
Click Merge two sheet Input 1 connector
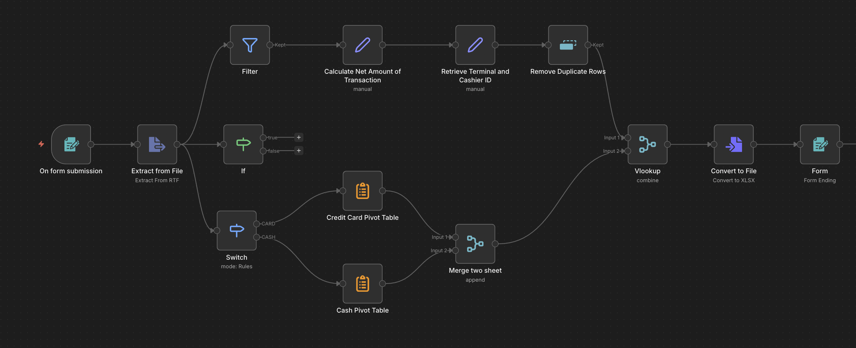click(x=455, y=237)
